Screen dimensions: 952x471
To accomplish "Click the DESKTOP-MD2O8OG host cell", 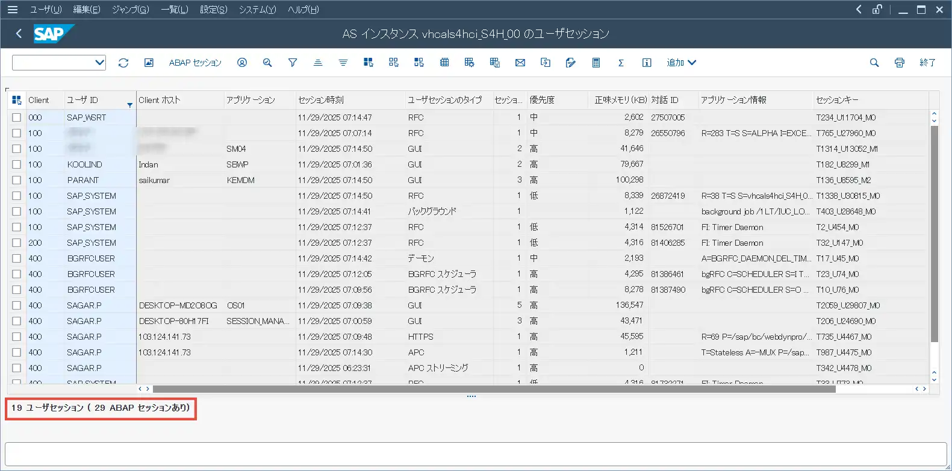I will coord(180,305).
